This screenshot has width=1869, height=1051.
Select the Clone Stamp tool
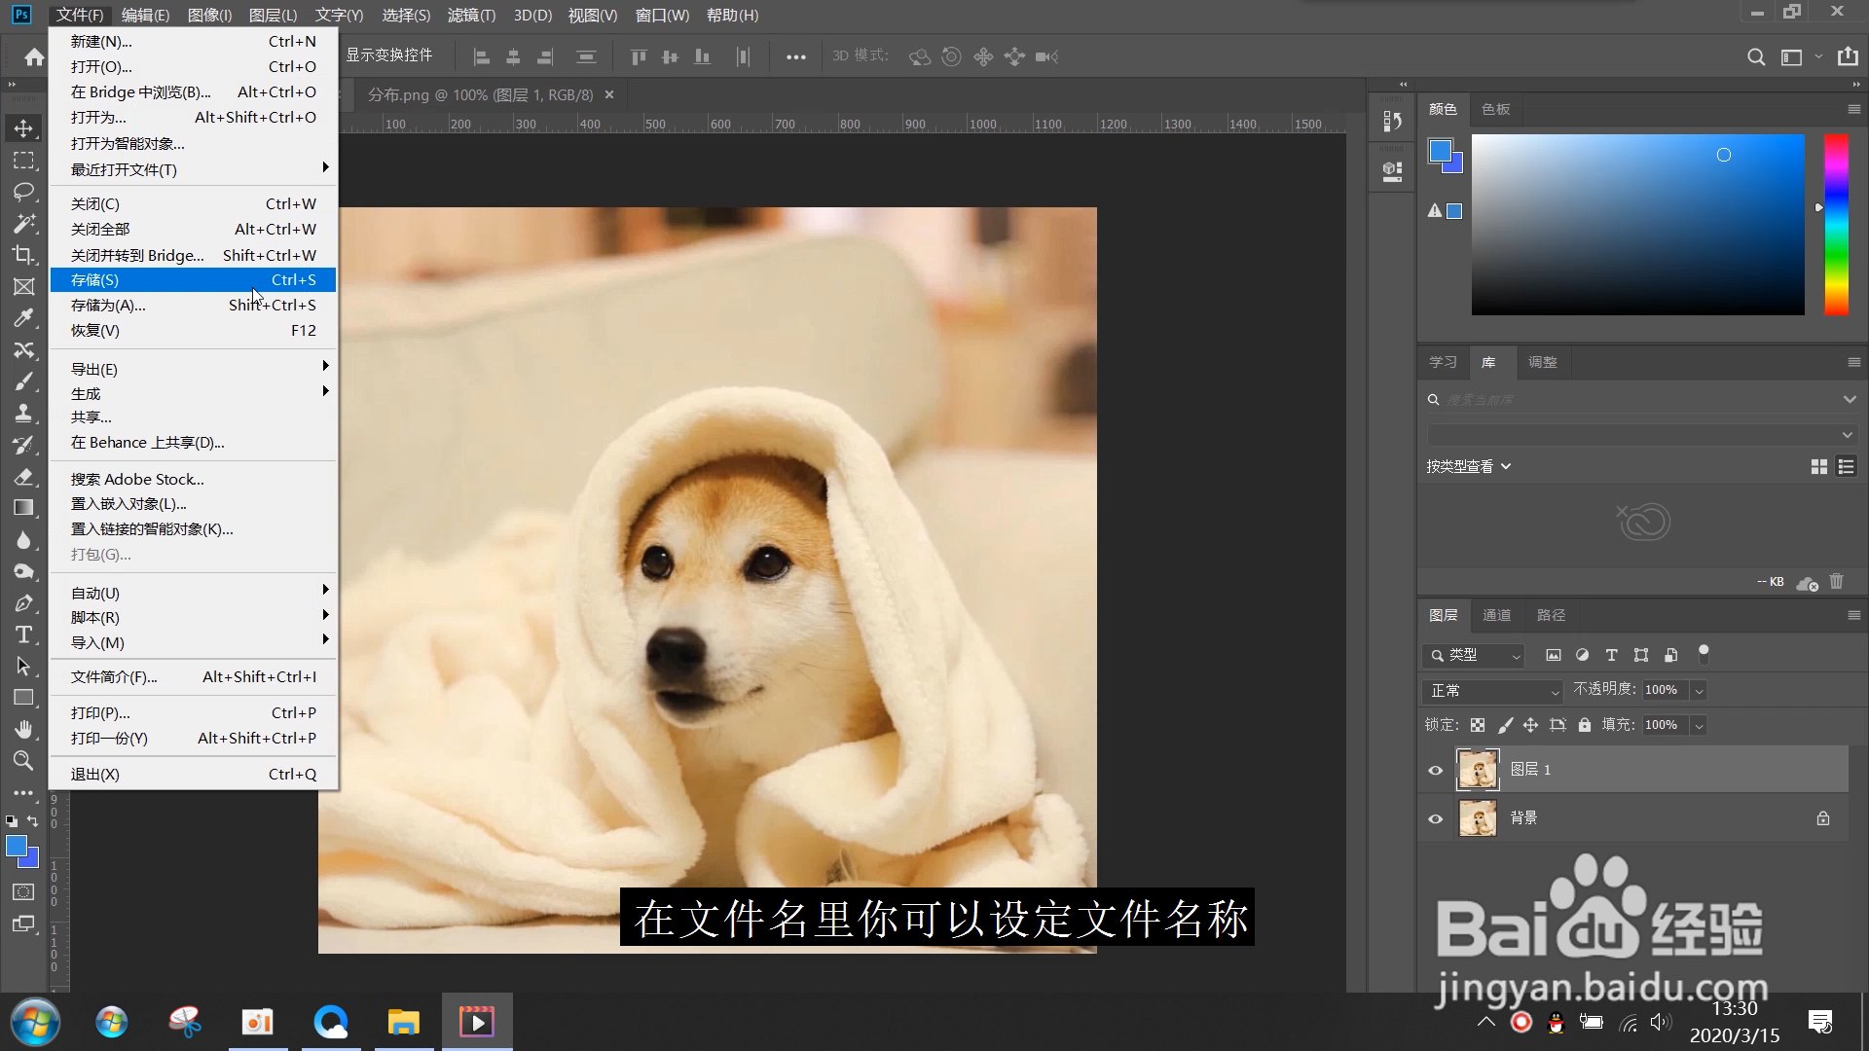[23, 414]
